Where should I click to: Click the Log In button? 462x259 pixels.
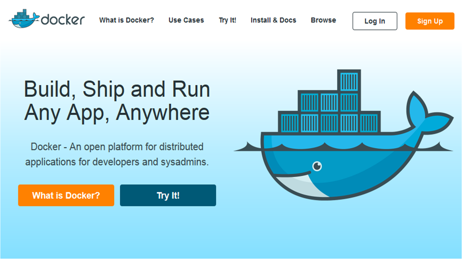[x=375, y=21]
